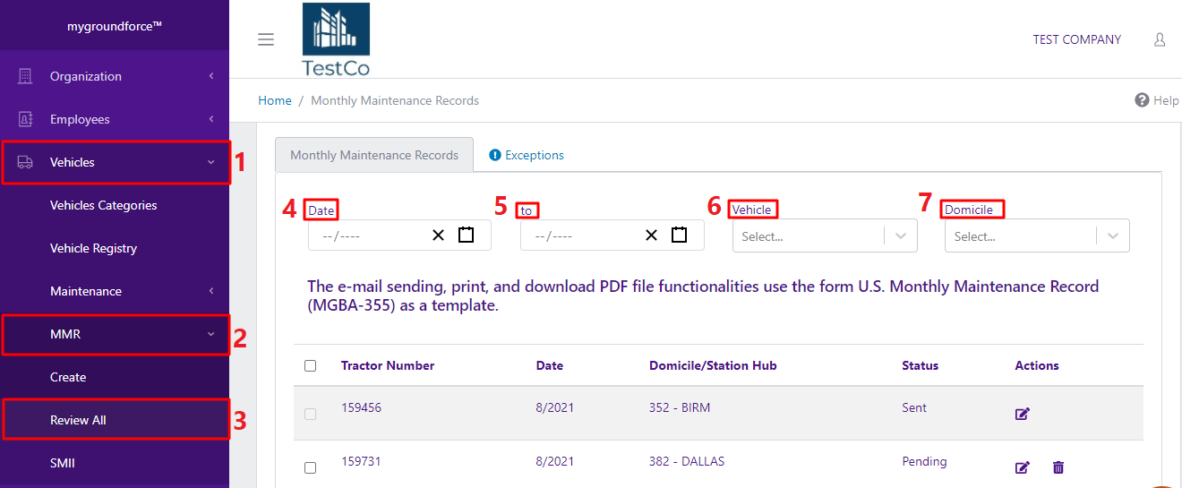Viewport: 1182px width, 488px height.
Task: Switch to the Exceptions tab
Action: 527,155
